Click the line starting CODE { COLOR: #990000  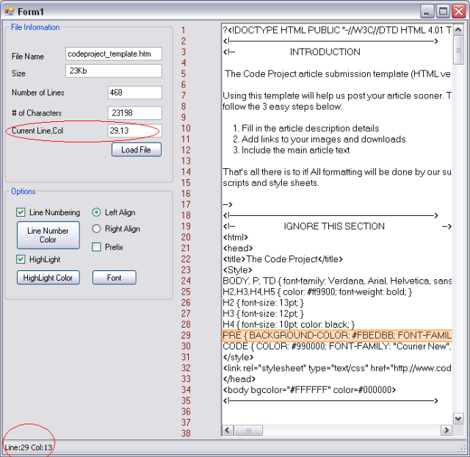[337, 346]
